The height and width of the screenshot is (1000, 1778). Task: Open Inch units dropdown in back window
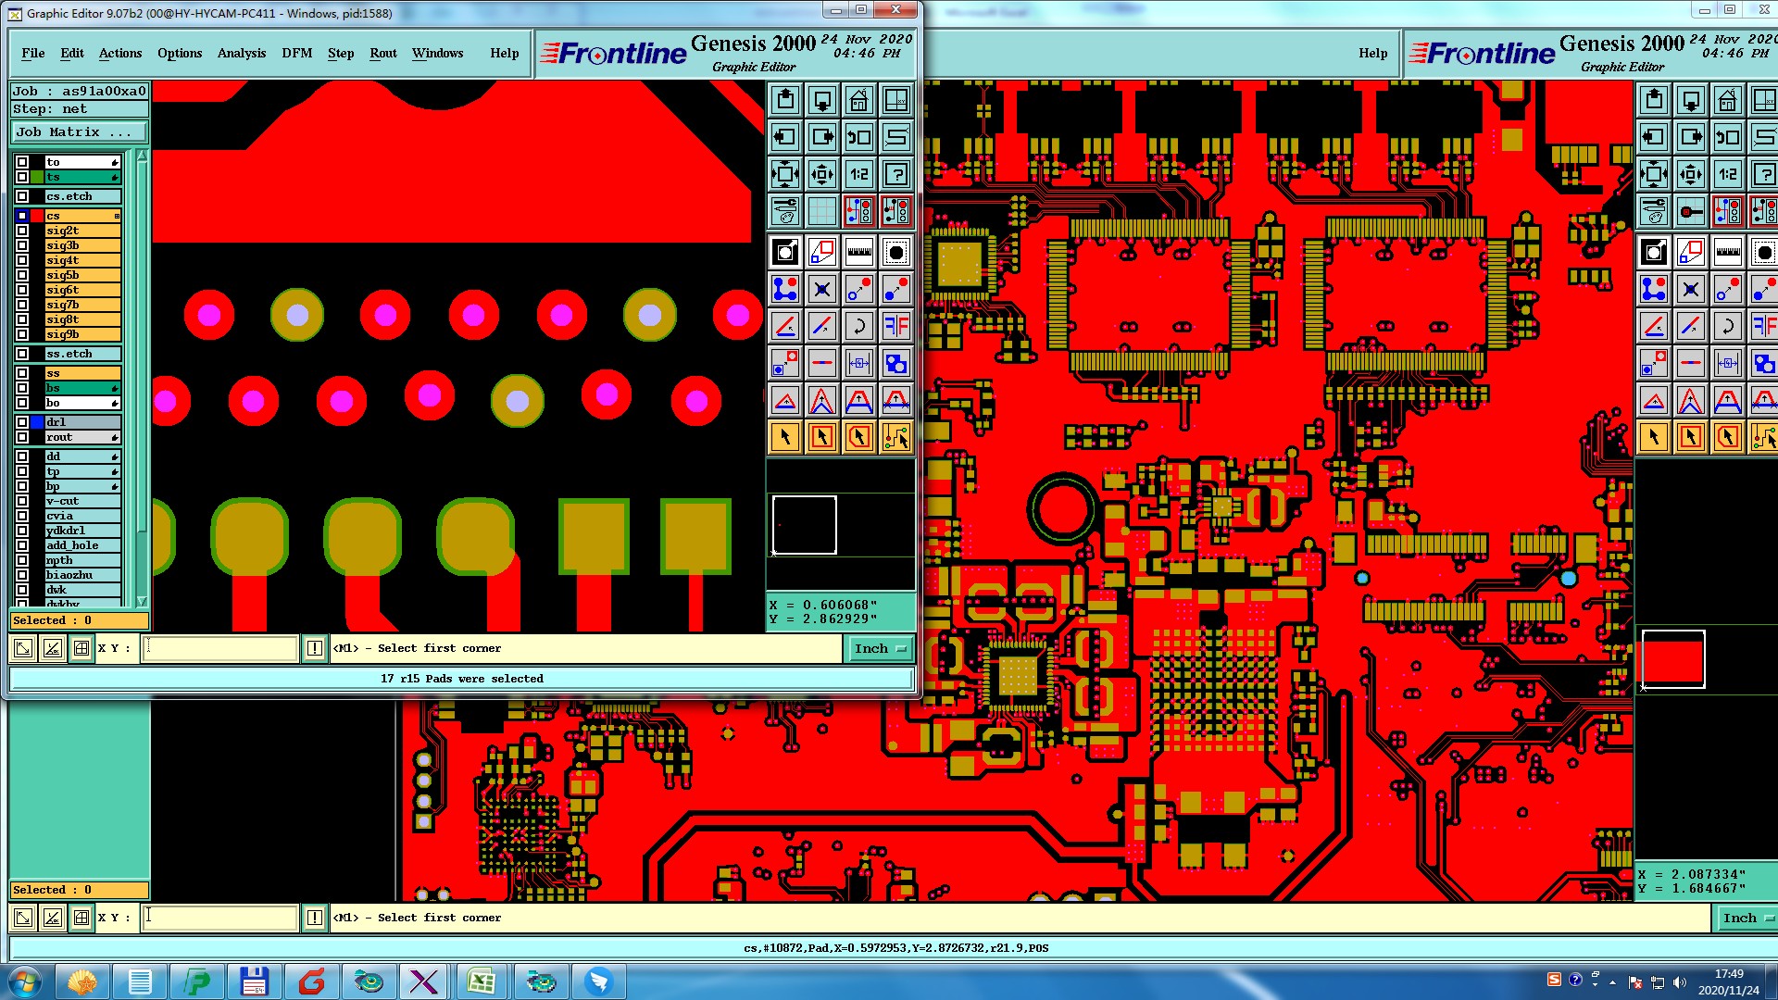point(1746,918)
